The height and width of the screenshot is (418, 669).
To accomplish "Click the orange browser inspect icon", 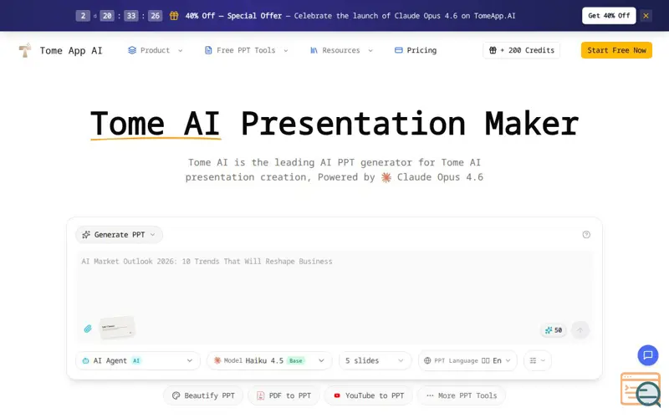I will (641, 390).
